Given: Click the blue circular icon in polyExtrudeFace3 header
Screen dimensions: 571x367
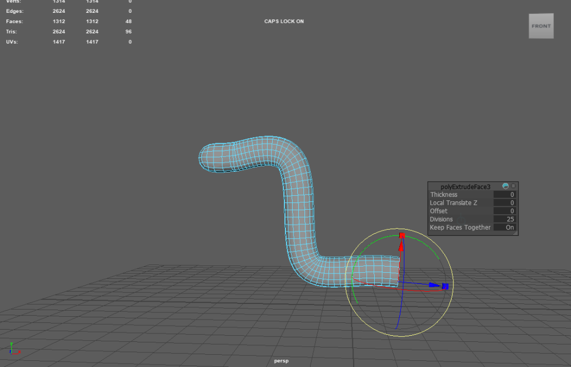Looking at the screenshot, I should [505, 186].
